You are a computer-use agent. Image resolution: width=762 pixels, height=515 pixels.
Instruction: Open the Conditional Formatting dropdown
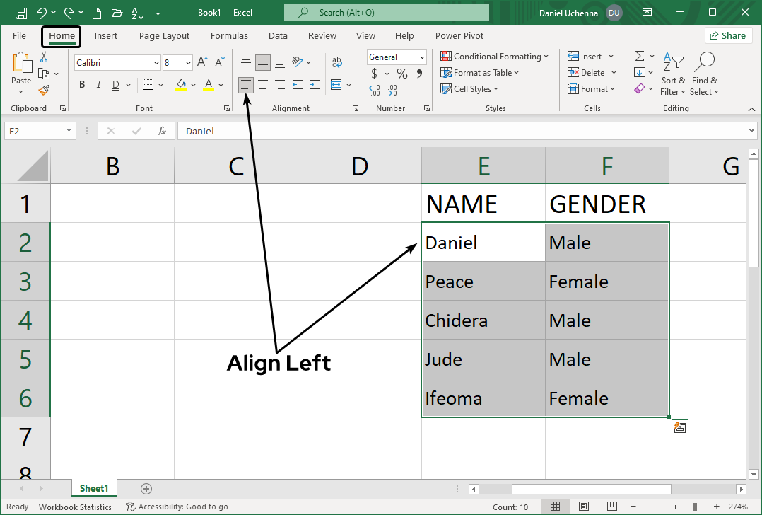coord(495,56)
